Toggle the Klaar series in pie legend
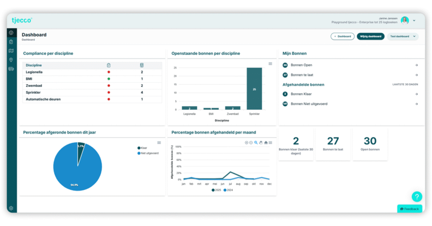The width and height of the screenshot is (432, 226). [142, 148]
